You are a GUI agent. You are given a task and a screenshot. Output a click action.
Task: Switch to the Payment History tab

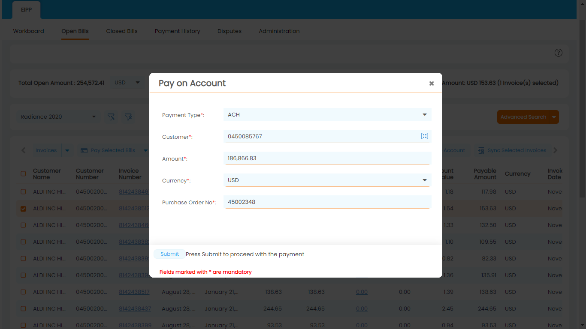177,31
